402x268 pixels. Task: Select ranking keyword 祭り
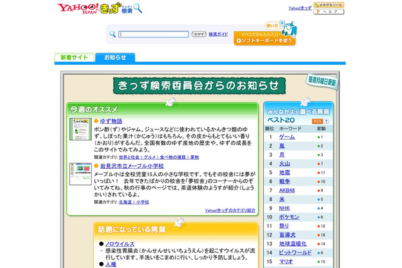point(284,226)
